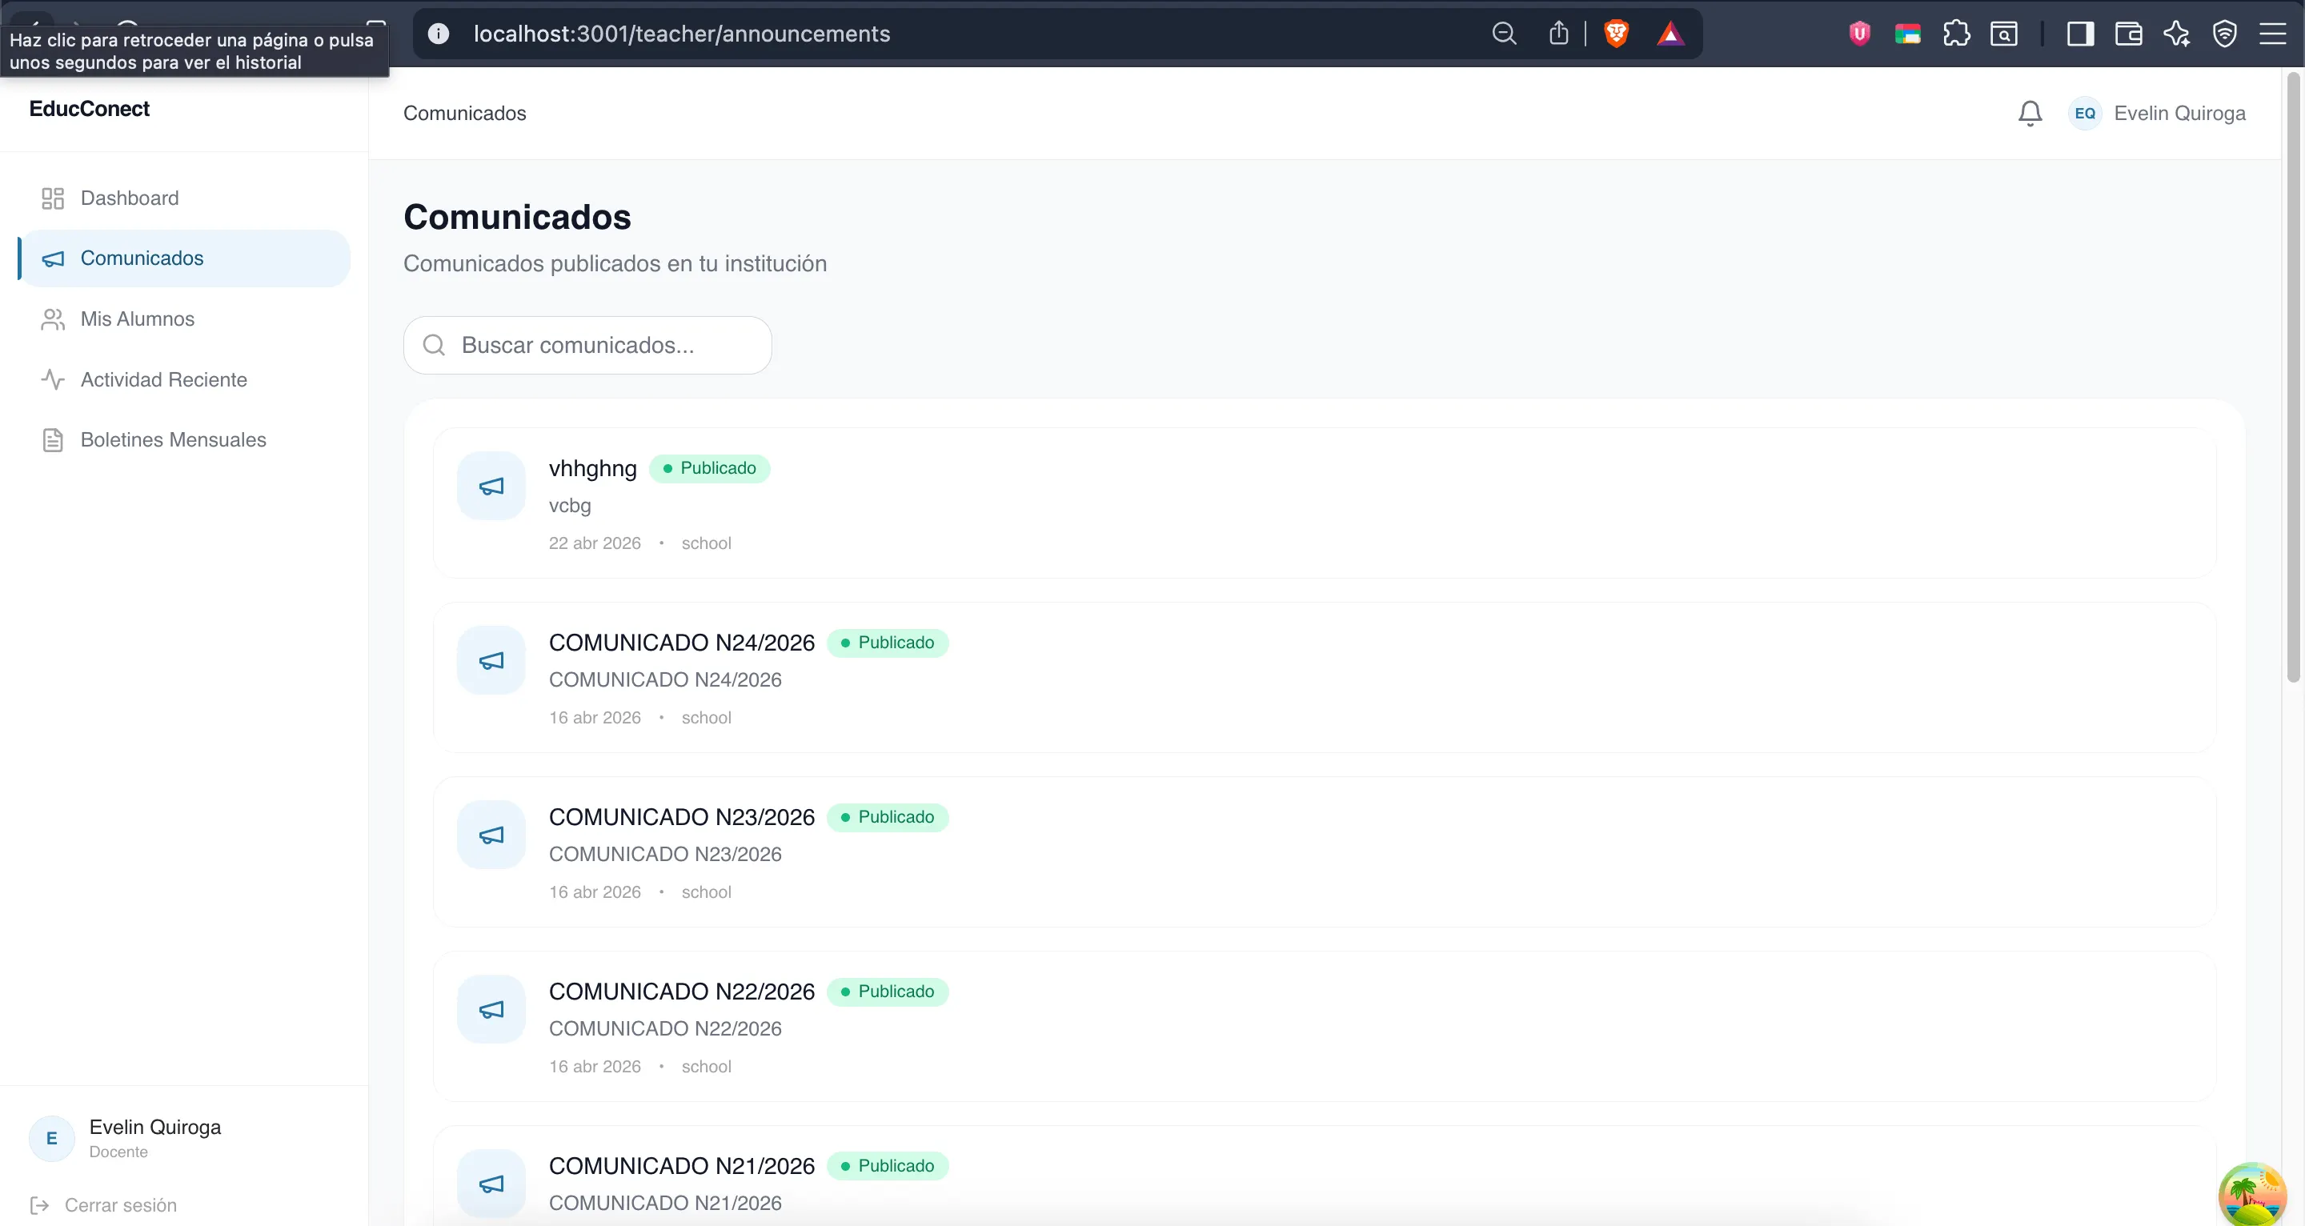Click the Brave Rewards triangle icon

[x=1670, y=34]
